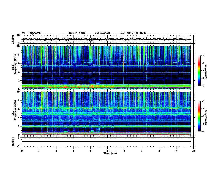Select the "start UT = 22:10:0" header text
This screenshot has width=218, height=169.
[x=133, y=33]
